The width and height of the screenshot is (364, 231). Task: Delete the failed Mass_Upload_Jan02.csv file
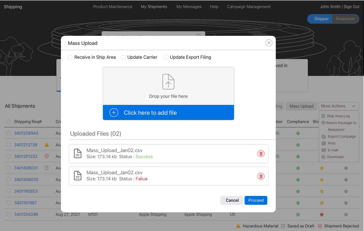(x=261, y=176)
